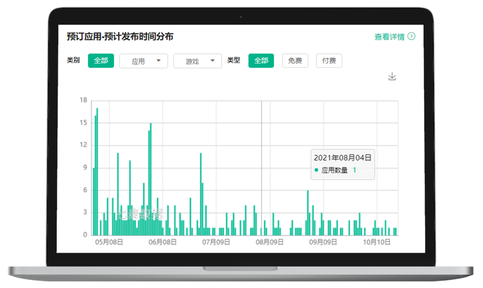The width and height of the screenshot is (483, 288).
Task: Click the 类别 label
Action: (x=73, y=60)
